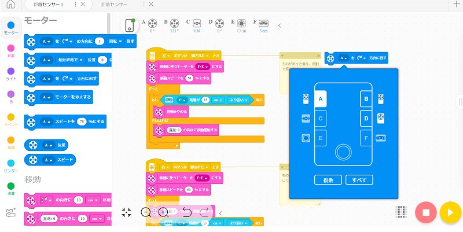Image resolution: width=463 pixels, height=232 pixels.
Task: Click color sensor icon beside port E in popup
Action: click(306, 138)
